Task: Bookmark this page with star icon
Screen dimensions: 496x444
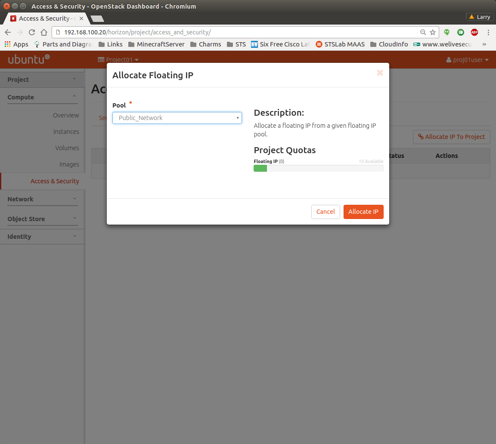Action: (x=433, y=32)
